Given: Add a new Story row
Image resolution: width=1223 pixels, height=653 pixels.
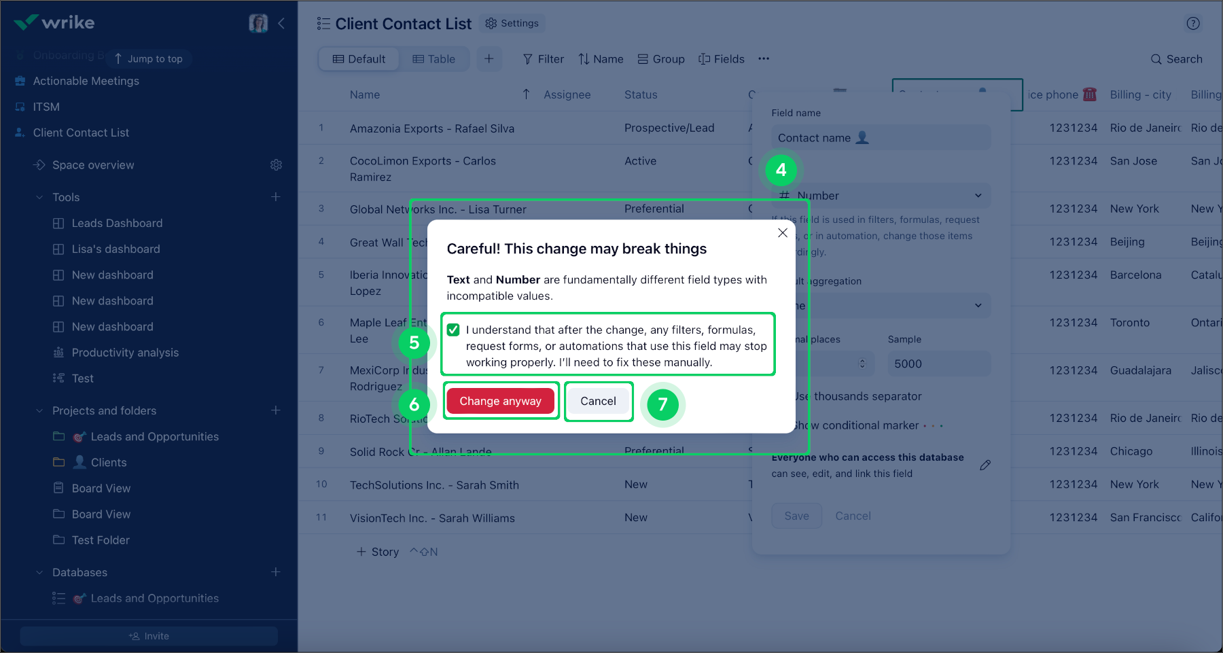Looking at the screenshot, I should click(x=378, y=552).
